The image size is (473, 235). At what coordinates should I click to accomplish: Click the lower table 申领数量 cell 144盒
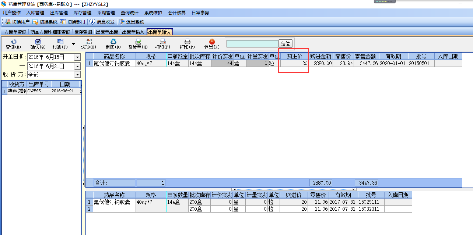click(x=177, y=202)
